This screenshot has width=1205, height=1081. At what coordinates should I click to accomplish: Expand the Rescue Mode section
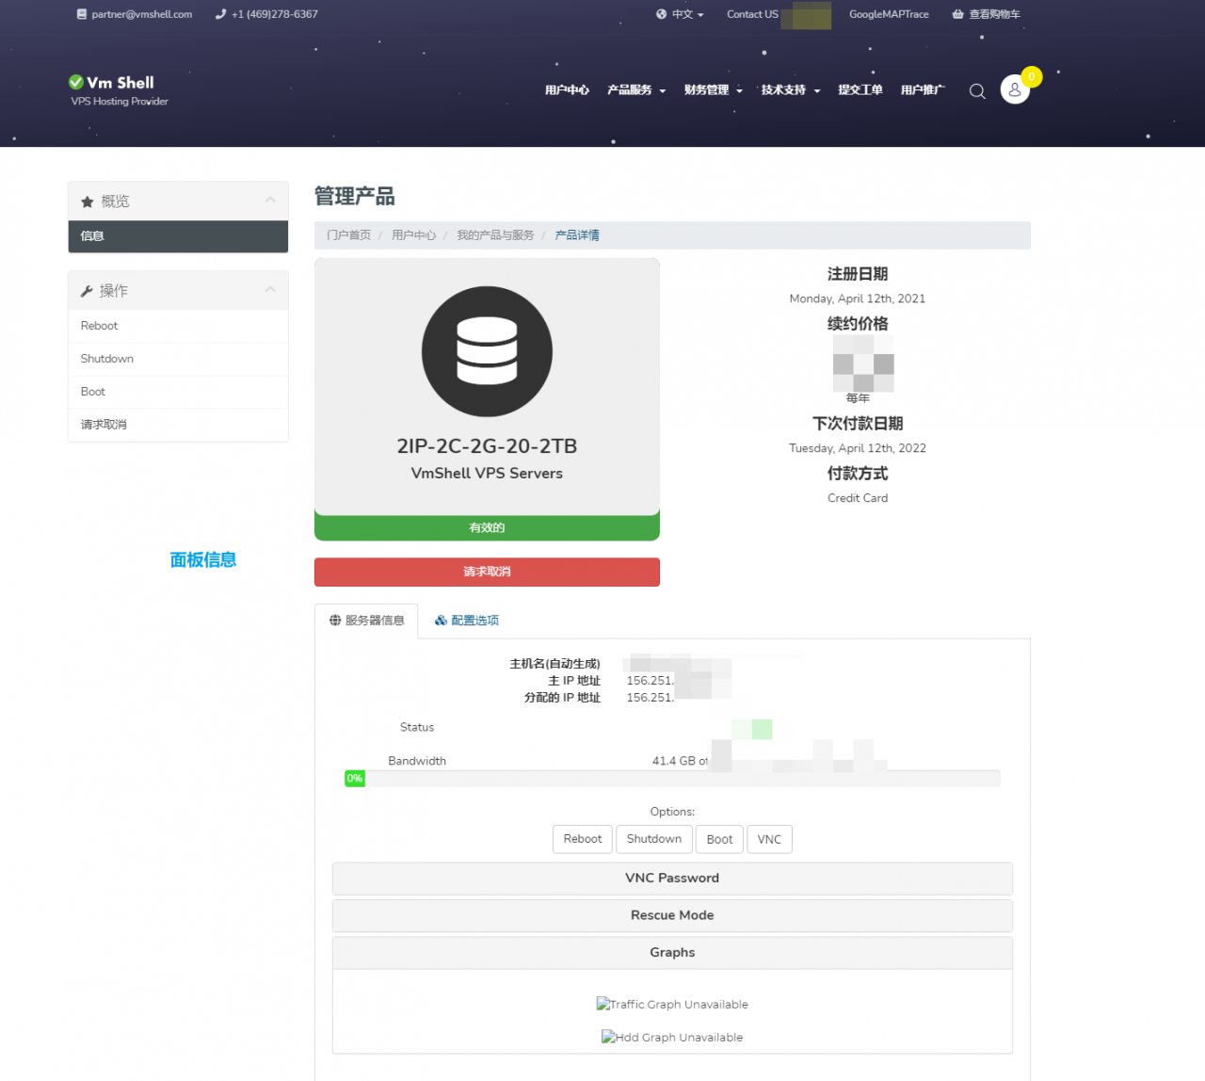[x=672, y=915]
